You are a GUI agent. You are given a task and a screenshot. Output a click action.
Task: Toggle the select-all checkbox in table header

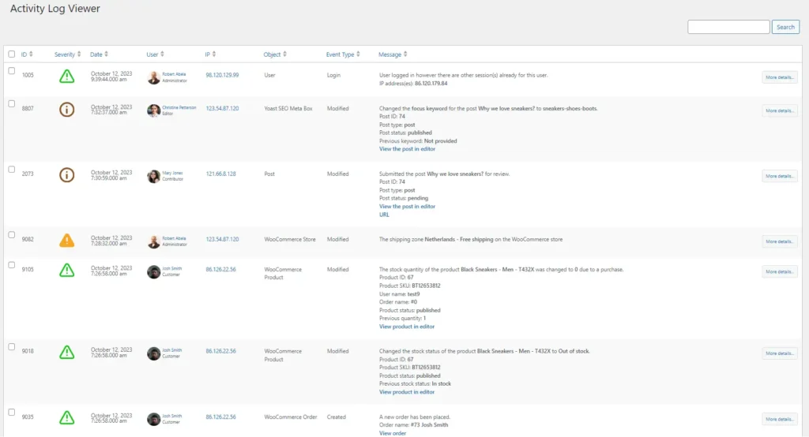pos(11,54)
